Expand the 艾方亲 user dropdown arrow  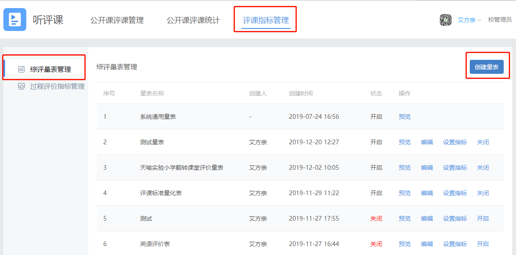click(x=480, y=20)
